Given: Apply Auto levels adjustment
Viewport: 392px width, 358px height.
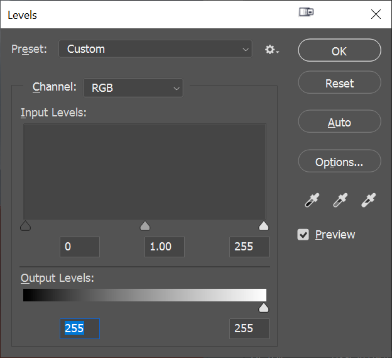Looking at the screenshot, I should tap(339, 121).
